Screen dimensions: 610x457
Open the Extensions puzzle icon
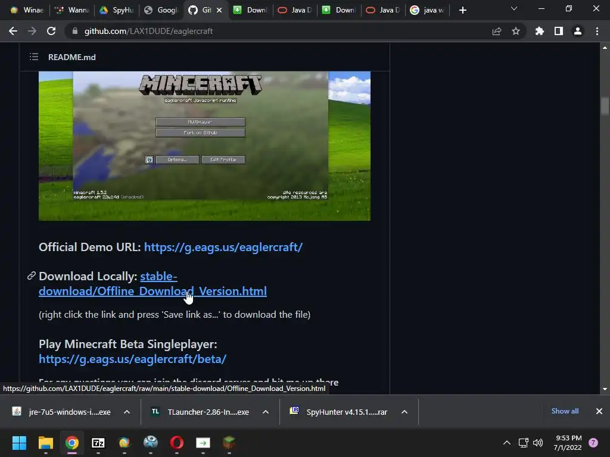(540, 31)
